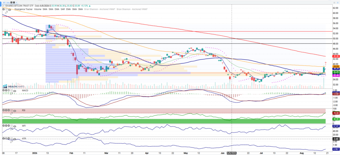Screen dimensions: 340x155
Task: Click the 36.89 green price axis label
Action: [x=336, y=72]
